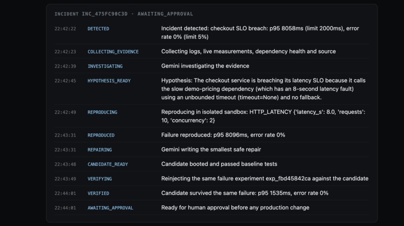The width and height of the screenshot is (404, 226).
Task: Select 'Gemini investigating the evidence' message
Action: pos(205,66)
